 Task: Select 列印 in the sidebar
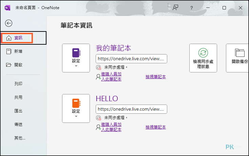pos(18,84)
